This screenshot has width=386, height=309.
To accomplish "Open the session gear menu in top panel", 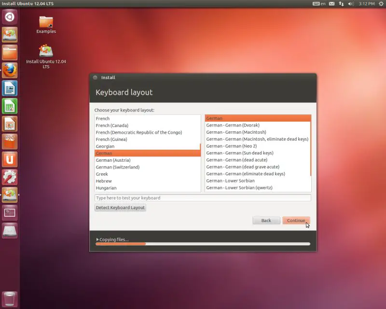I will 381,4.
